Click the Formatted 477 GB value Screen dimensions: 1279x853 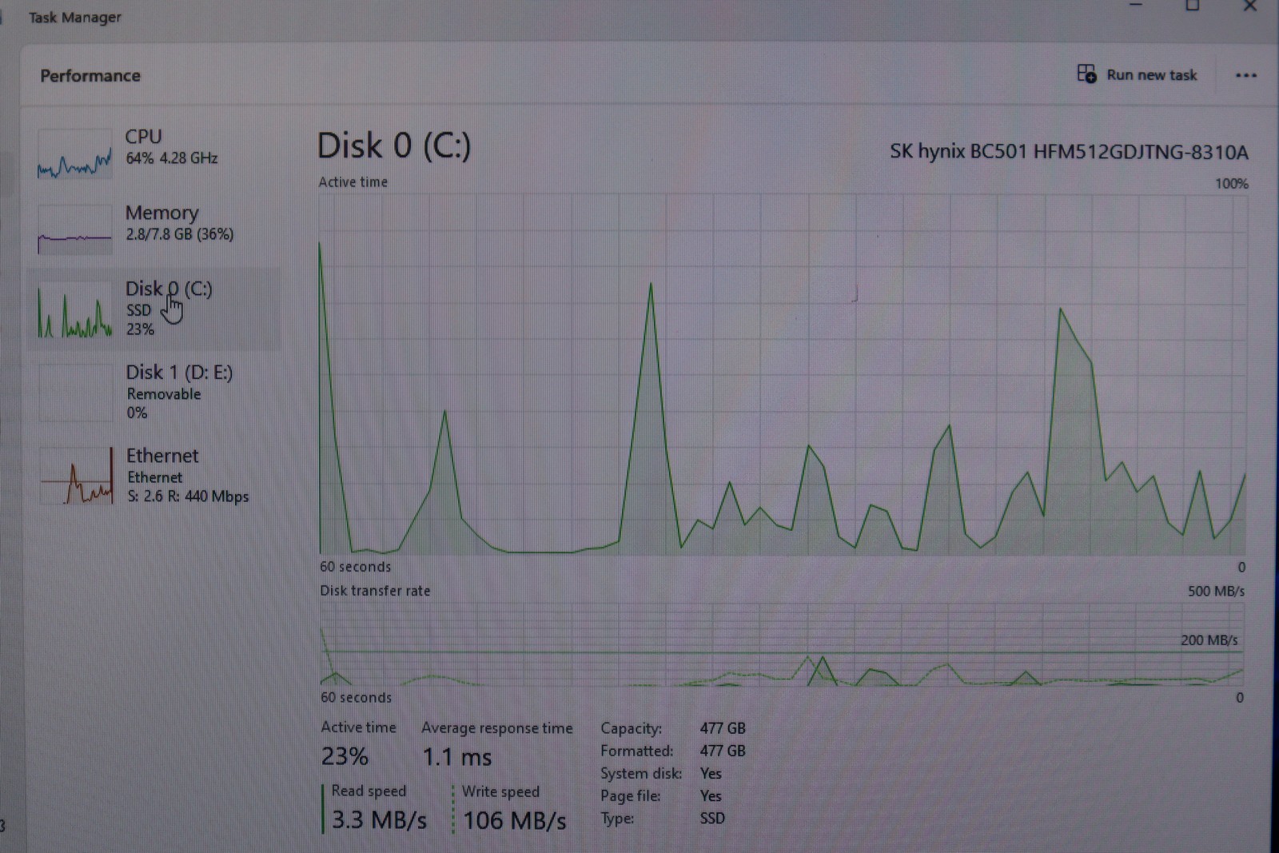(x=723, y=751)
